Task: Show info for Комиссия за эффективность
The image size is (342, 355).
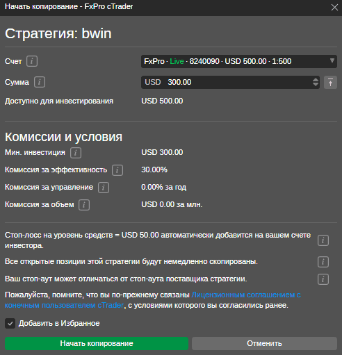Action: coord(117,170)
